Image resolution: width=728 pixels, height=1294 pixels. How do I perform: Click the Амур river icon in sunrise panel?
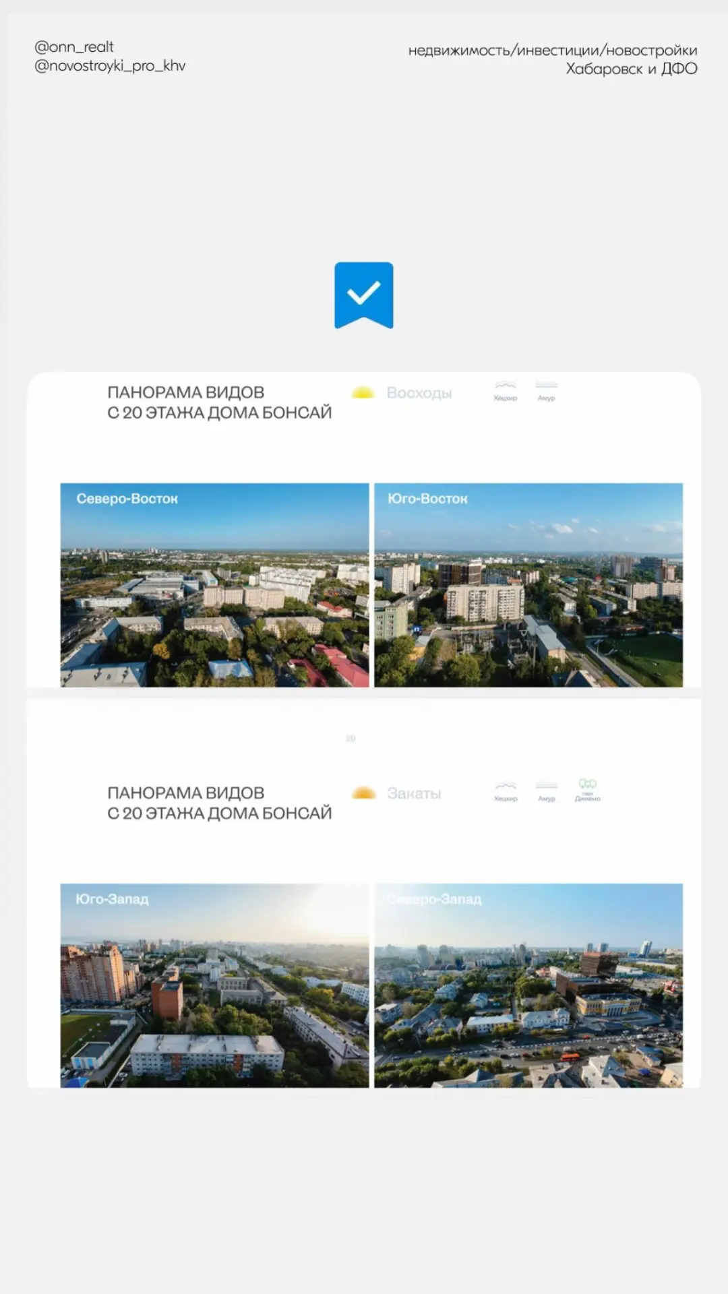pos(547,391)
